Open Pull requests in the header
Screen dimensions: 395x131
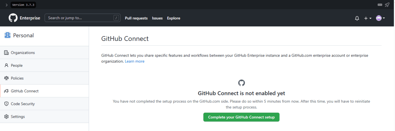(136, 18)
